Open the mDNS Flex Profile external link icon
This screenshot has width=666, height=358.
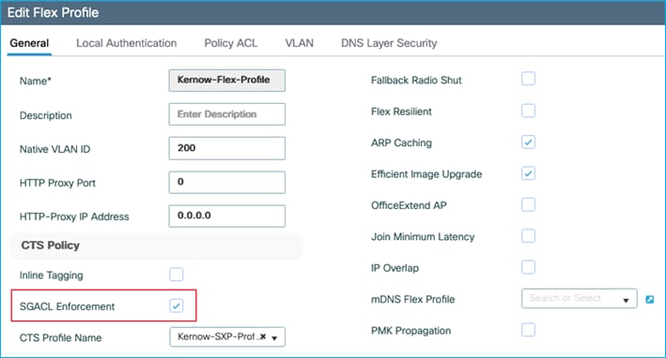[x=649, y=300]
